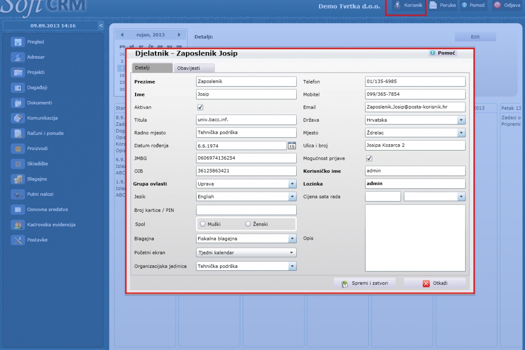
Task: Open the Postavke tools icon
Action: click(x=18, y=240)
